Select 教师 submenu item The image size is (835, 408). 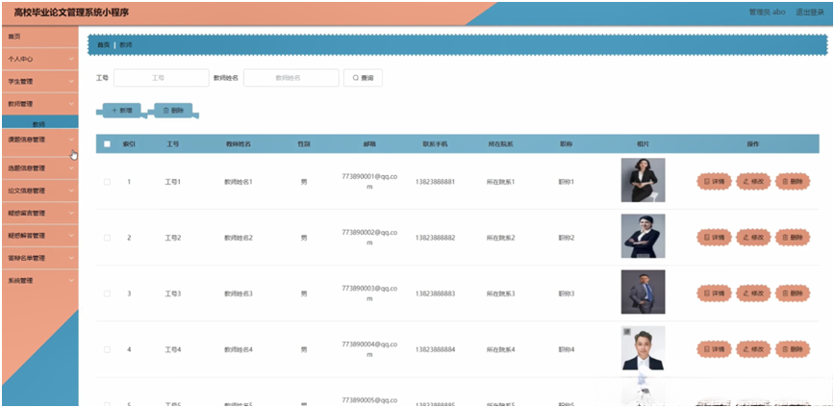point(40,123)
